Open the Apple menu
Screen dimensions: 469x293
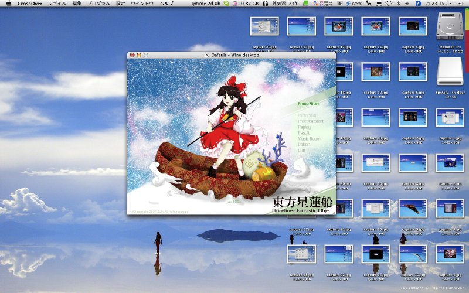click(x=9, y=4)
